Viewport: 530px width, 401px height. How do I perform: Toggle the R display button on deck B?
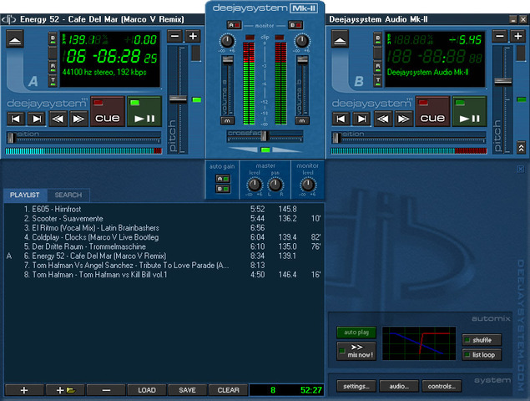pyautogui.click(x=378, y=66)
